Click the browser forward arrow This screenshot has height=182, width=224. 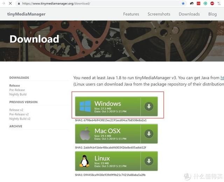click(x=3, y=3)
